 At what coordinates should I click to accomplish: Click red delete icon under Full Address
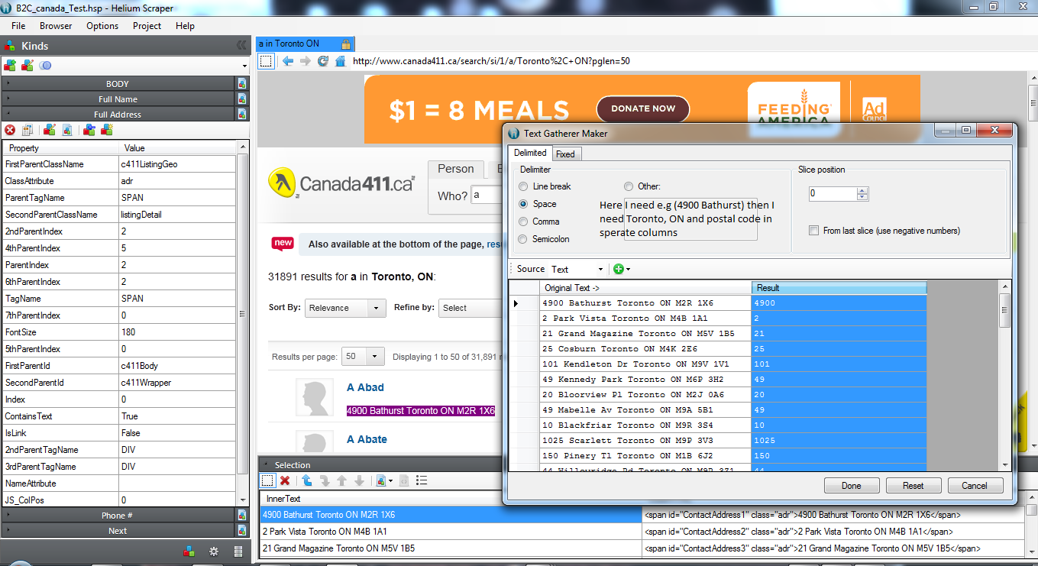tap(10, 130)
